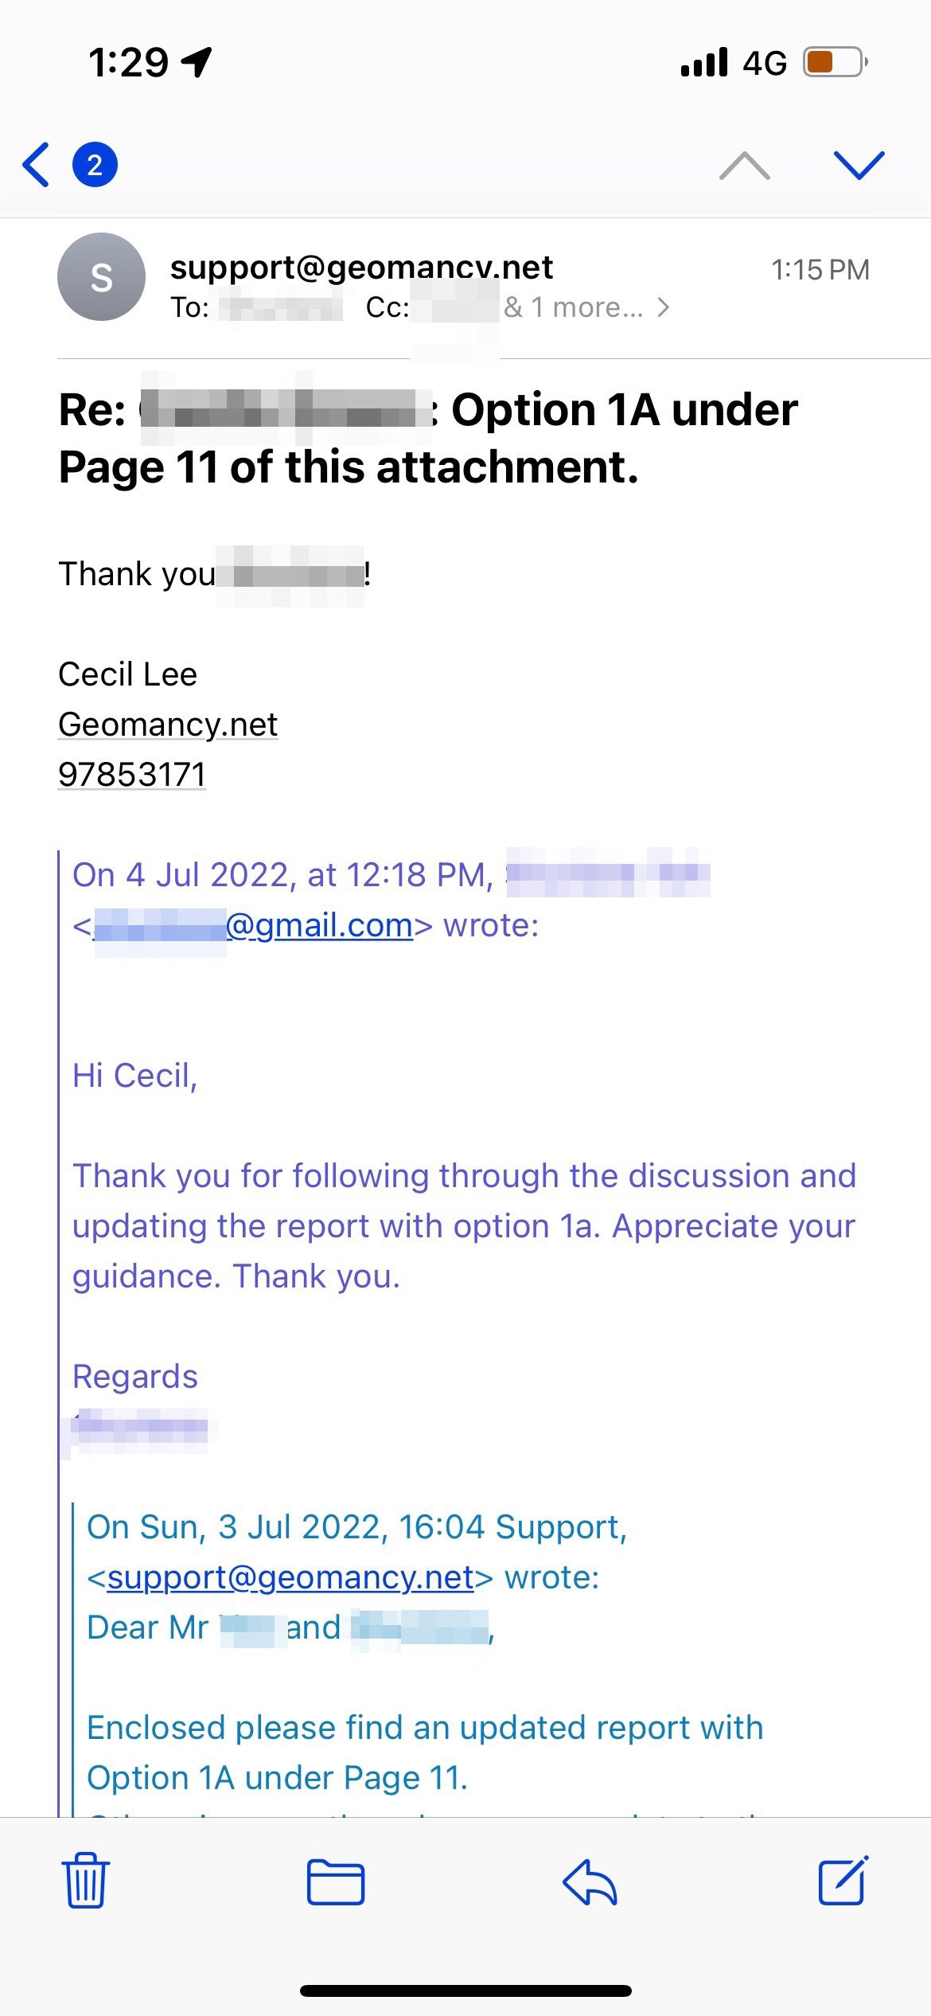Image resolution: width=931 pixels, height=2016 pixels.
Task: Tap the home indicator bar
Action: 465,1991
